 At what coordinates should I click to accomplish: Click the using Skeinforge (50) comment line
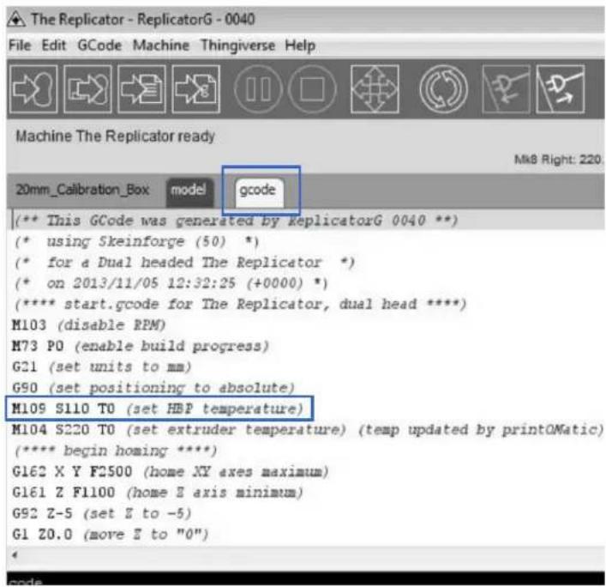click(x=136, y=241)
